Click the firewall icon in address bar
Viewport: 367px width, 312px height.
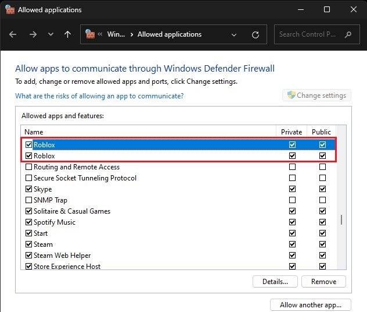pyautogui.click(x=90, y=34)
